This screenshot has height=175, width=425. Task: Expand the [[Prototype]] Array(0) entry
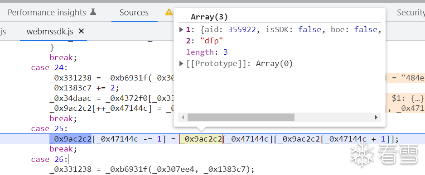pyautogui.click(x=181, y=64)
